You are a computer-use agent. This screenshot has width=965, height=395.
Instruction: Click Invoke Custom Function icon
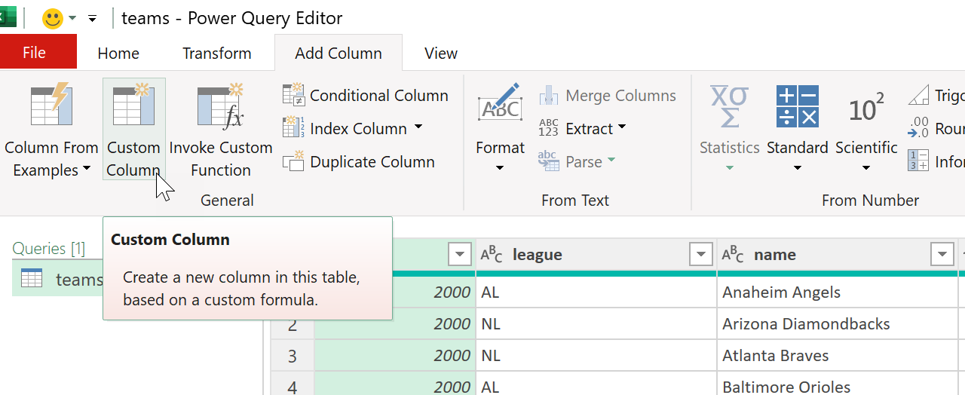(x=220, y=107)
